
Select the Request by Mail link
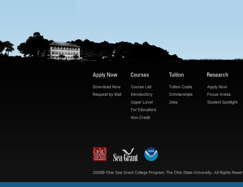107,94
